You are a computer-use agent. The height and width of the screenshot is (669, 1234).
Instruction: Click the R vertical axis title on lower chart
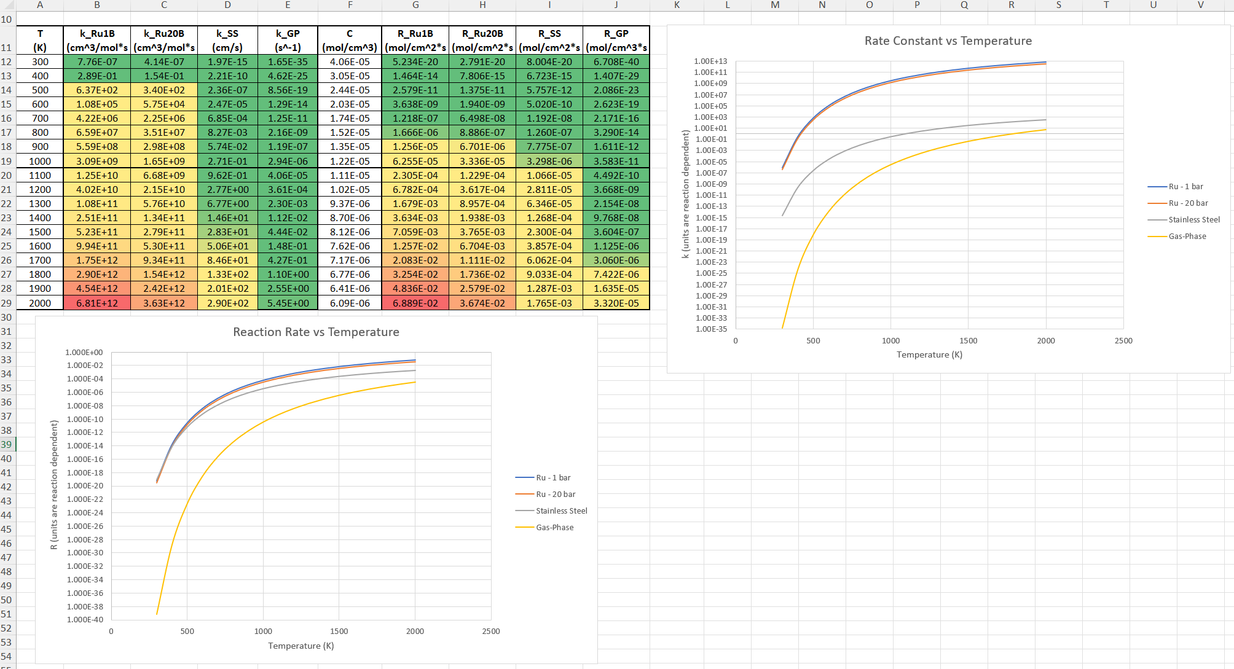tap(54, 485)
